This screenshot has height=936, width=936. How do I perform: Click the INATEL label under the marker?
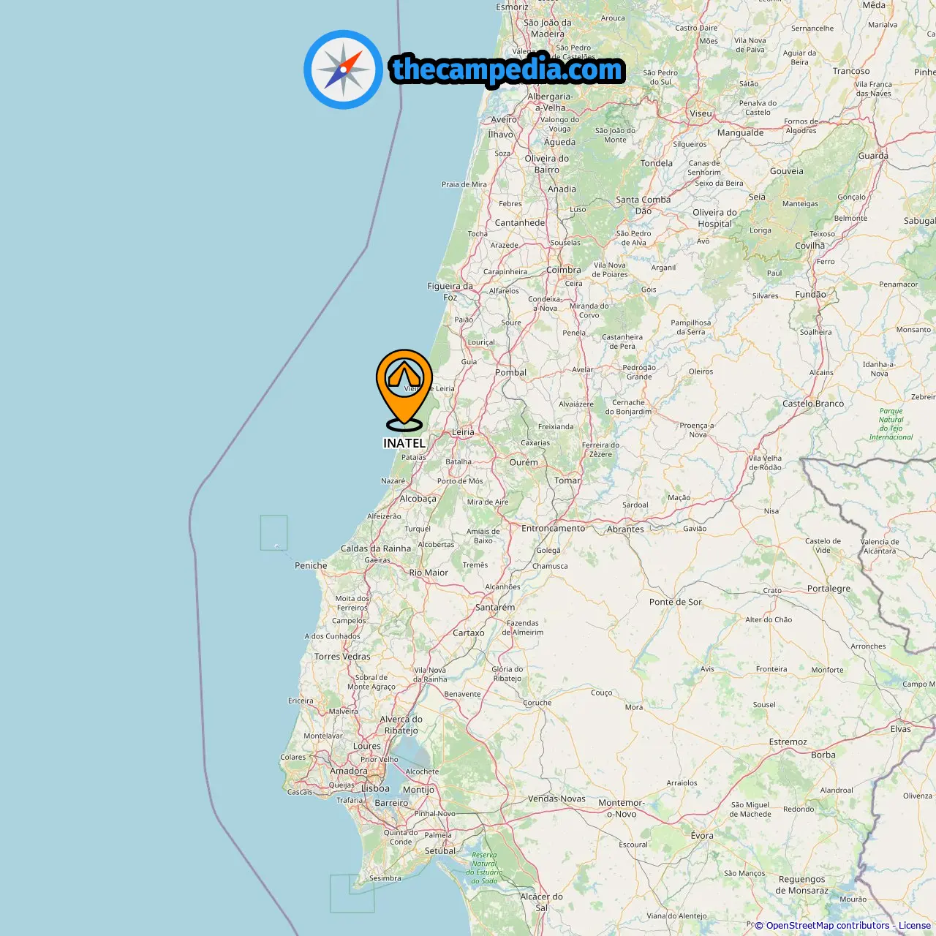click(404, 443)
